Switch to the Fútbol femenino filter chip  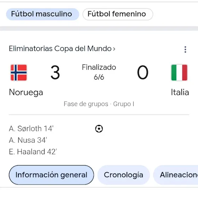click(118, 14)
